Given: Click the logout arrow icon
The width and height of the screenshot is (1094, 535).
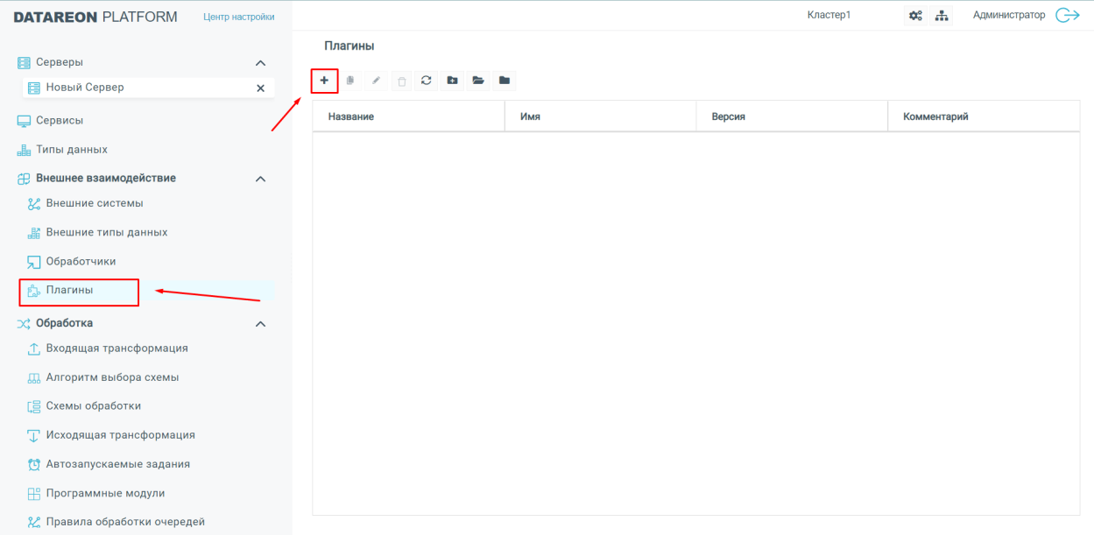Looking at the screenshot, I should pos(1067,16).
